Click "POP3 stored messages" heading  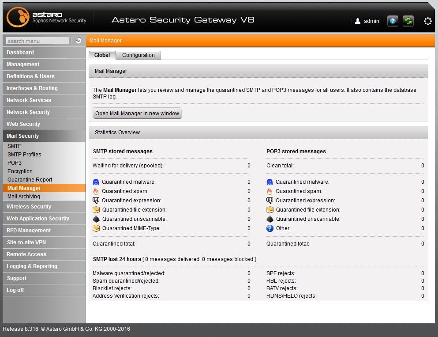pyautogui.click(x=296, y=151)
